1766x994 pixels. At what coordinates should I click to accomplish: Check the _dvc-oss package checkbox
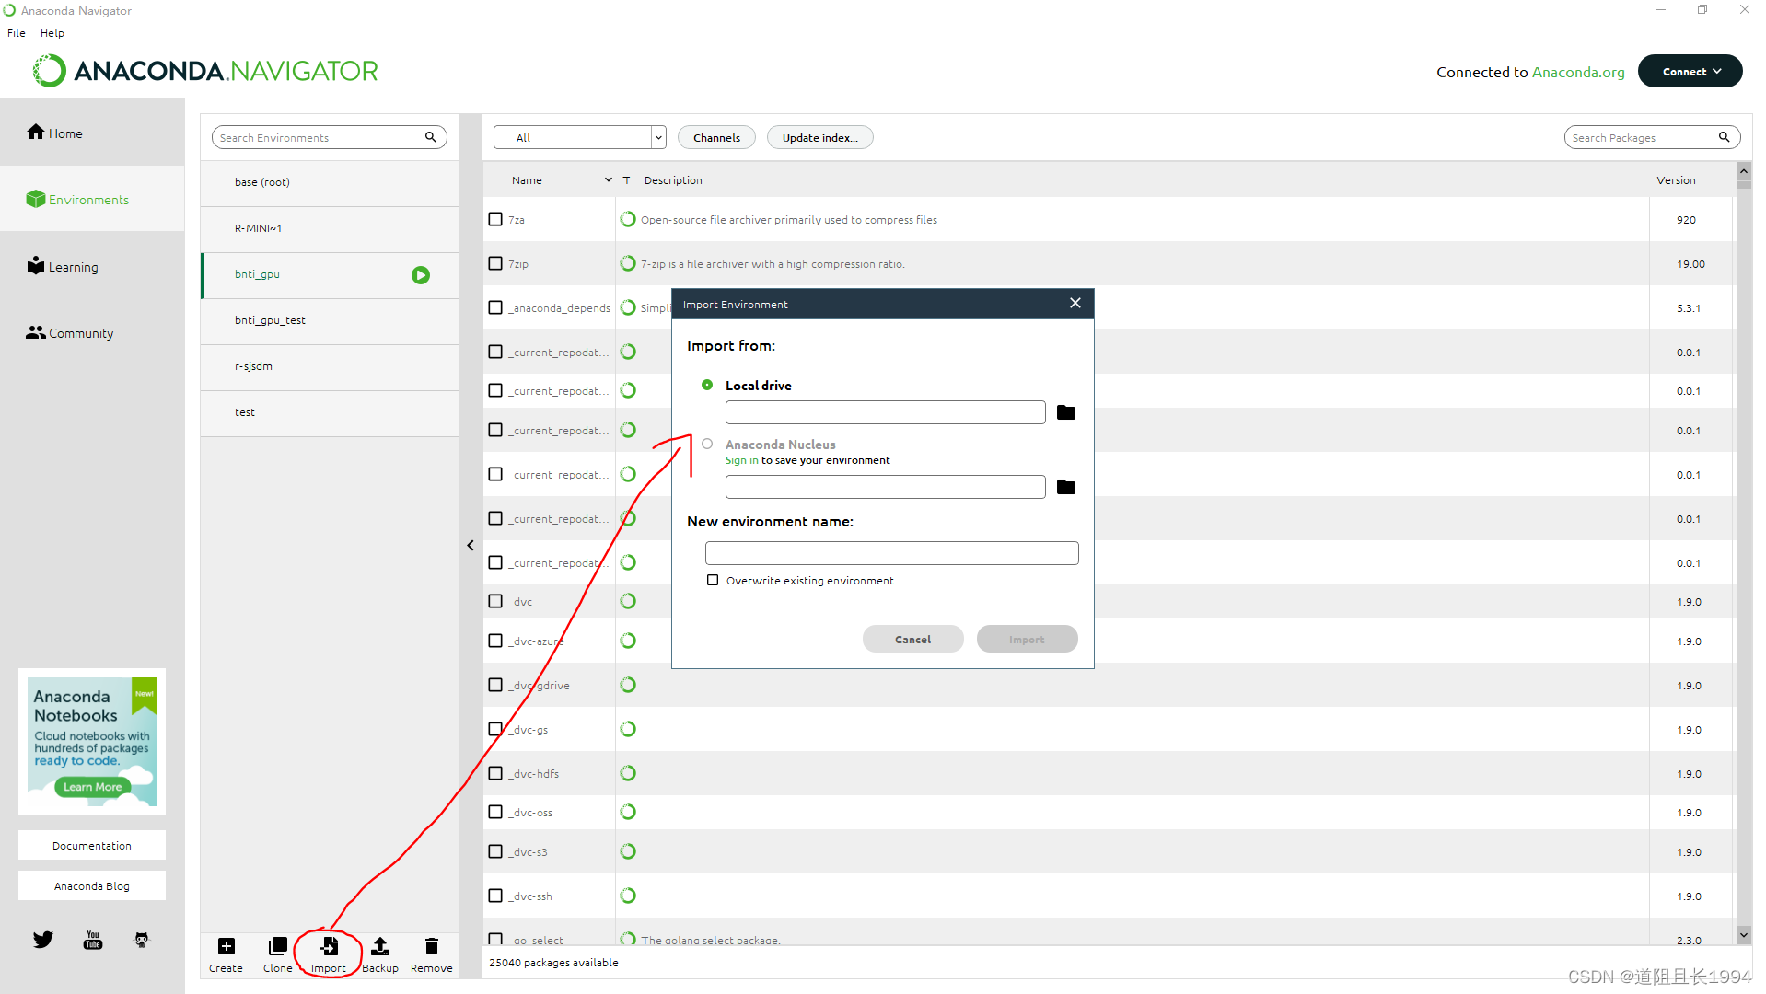(x=495, y=812)
